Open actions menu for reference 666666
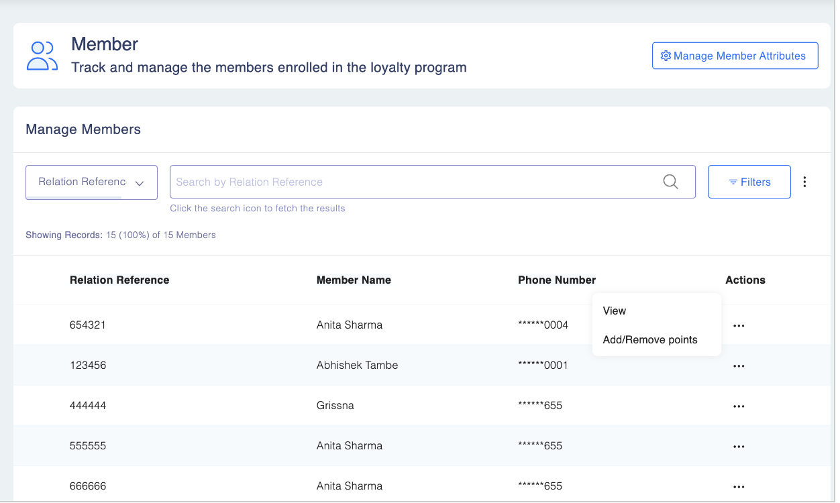 tap(739, 487)
